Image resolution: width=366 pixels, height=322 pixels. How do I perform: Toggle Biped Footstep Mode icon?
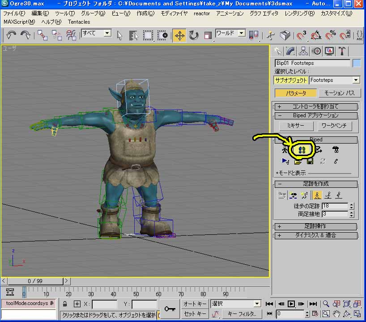click(x=302, y=149)
